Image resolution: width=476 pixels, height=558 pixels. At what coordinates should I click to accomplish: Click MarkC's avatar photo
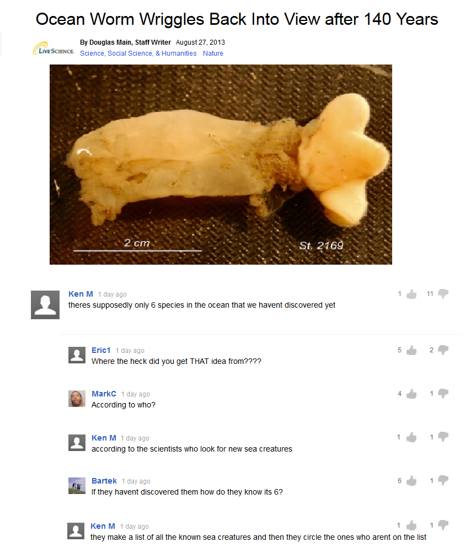click(x=77, y=399)
